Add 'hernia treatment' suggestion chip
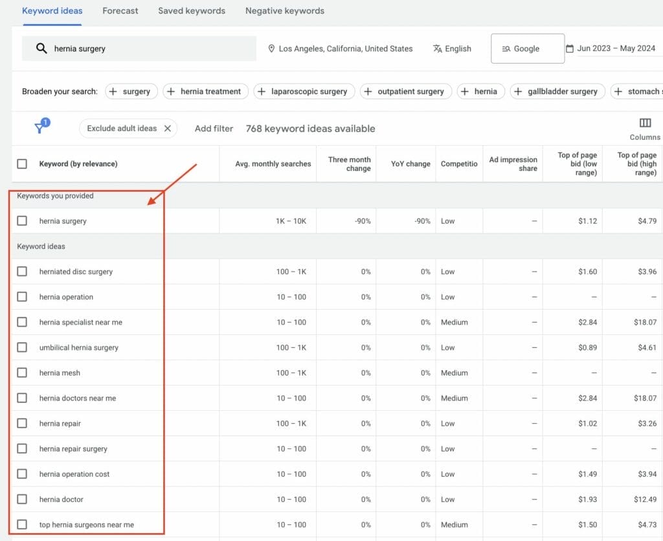 [205, 91]
